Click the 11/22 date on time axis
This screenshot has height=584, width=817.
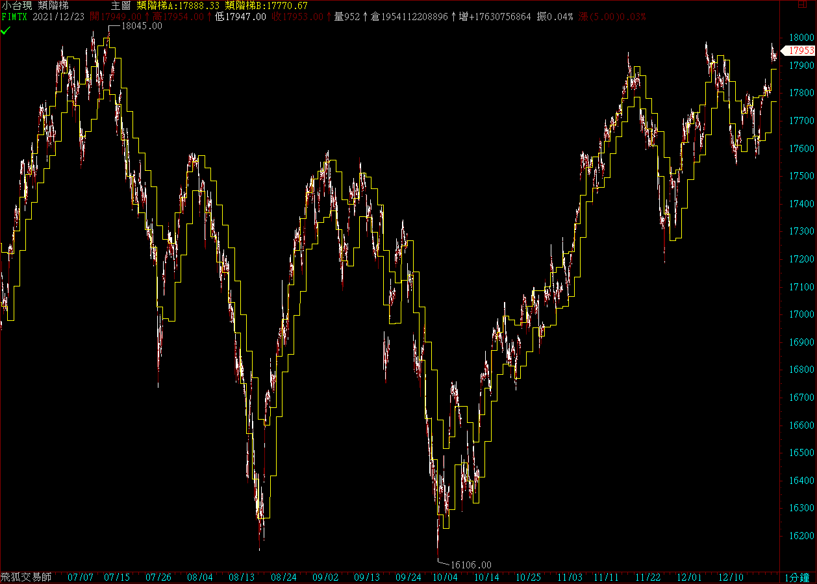pos(647,578)
